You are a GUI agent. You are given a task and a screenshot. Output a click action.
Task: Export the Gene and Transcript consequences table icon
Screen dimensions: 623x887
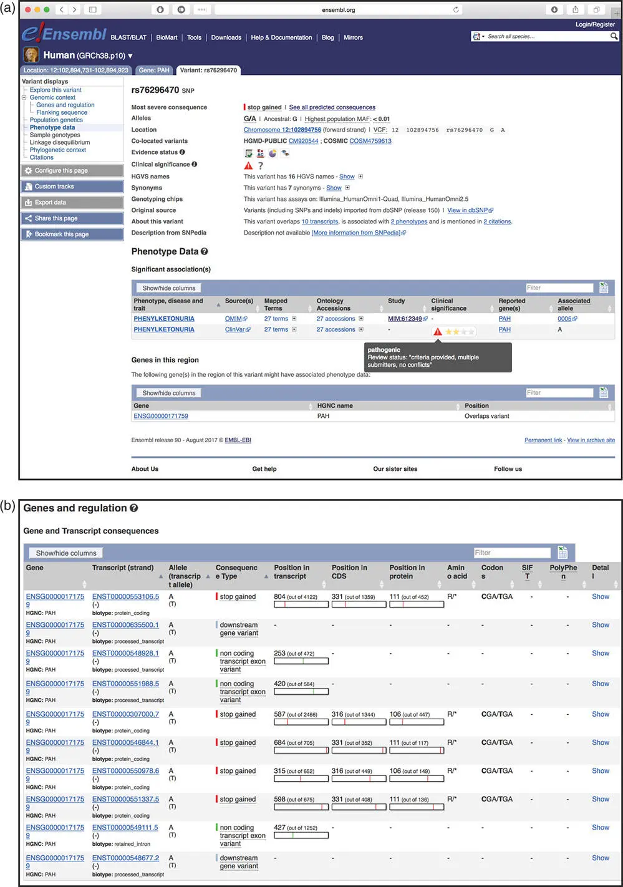(563, 552)
